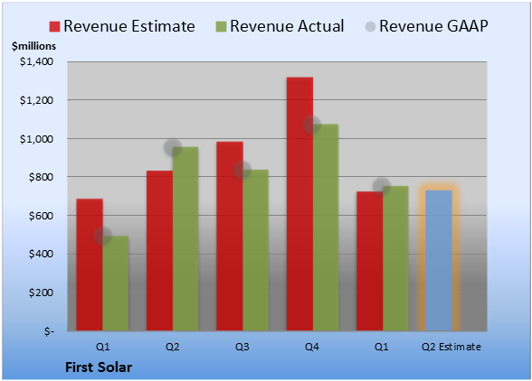Select the tallest red Q4 estimate bar
Screen dimensions: 532x381
click(x=300, y=204)
